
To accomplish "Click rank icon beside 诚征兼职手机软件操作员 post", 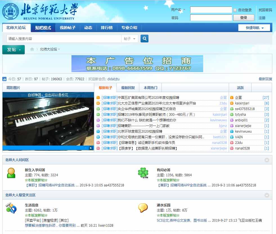I will click(98, 143).
